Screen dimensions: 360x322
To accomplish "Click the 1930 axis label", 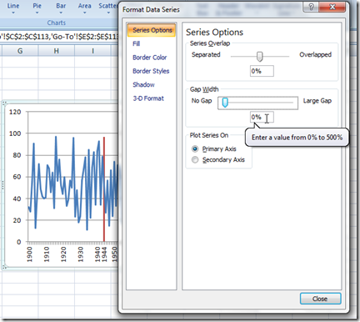I will coord(81,254).
